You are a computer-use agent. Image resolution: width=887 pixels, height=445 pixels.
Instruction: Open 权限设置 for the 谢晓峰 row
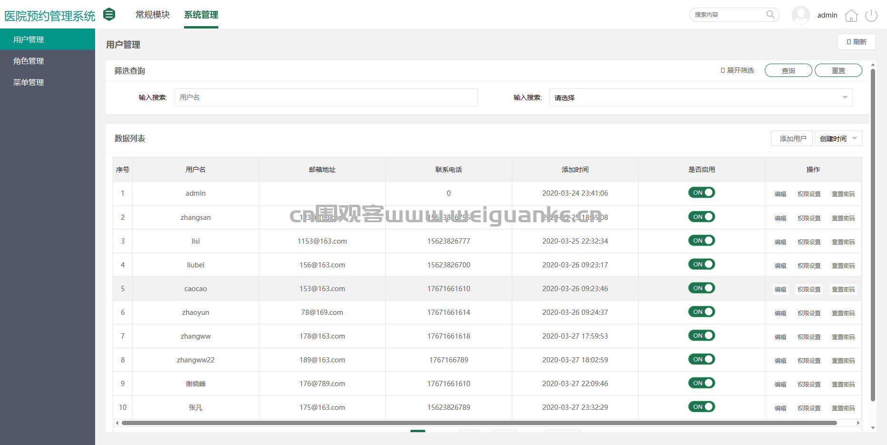809,384
